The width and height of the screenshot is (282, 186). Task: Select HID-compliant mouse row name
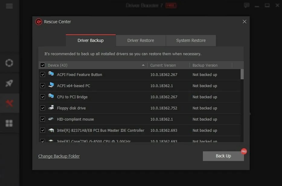click(75, 119)
